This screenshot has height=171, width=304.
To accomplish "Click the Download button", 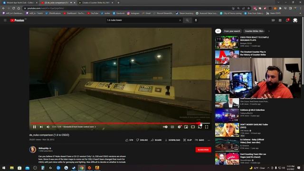I will click(172, 140).
